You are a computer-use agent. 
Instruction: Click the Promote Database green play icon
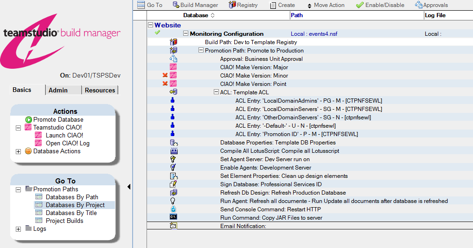pyautogui.click(x=29, y=120)
